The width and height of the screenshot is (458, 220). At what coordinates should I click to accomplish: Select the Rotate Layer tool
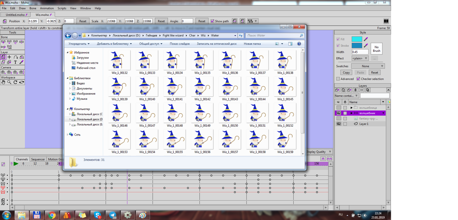(x=15, y=57)
